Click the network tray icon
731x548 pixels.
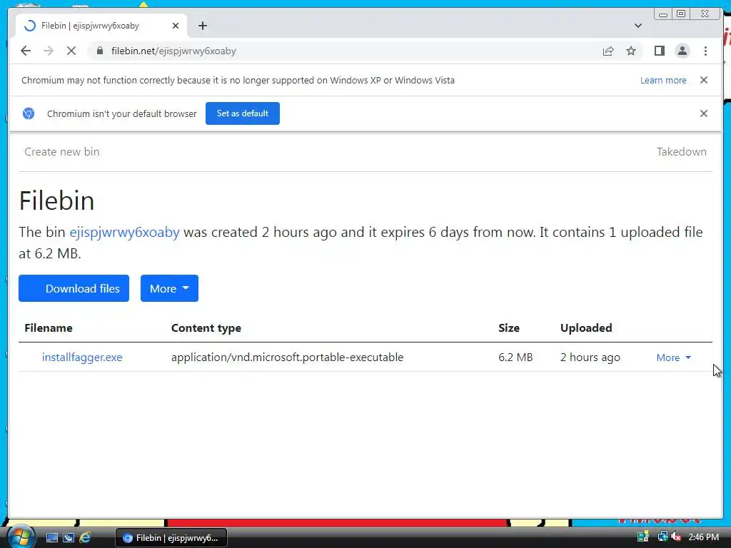[x=662, y=537]
